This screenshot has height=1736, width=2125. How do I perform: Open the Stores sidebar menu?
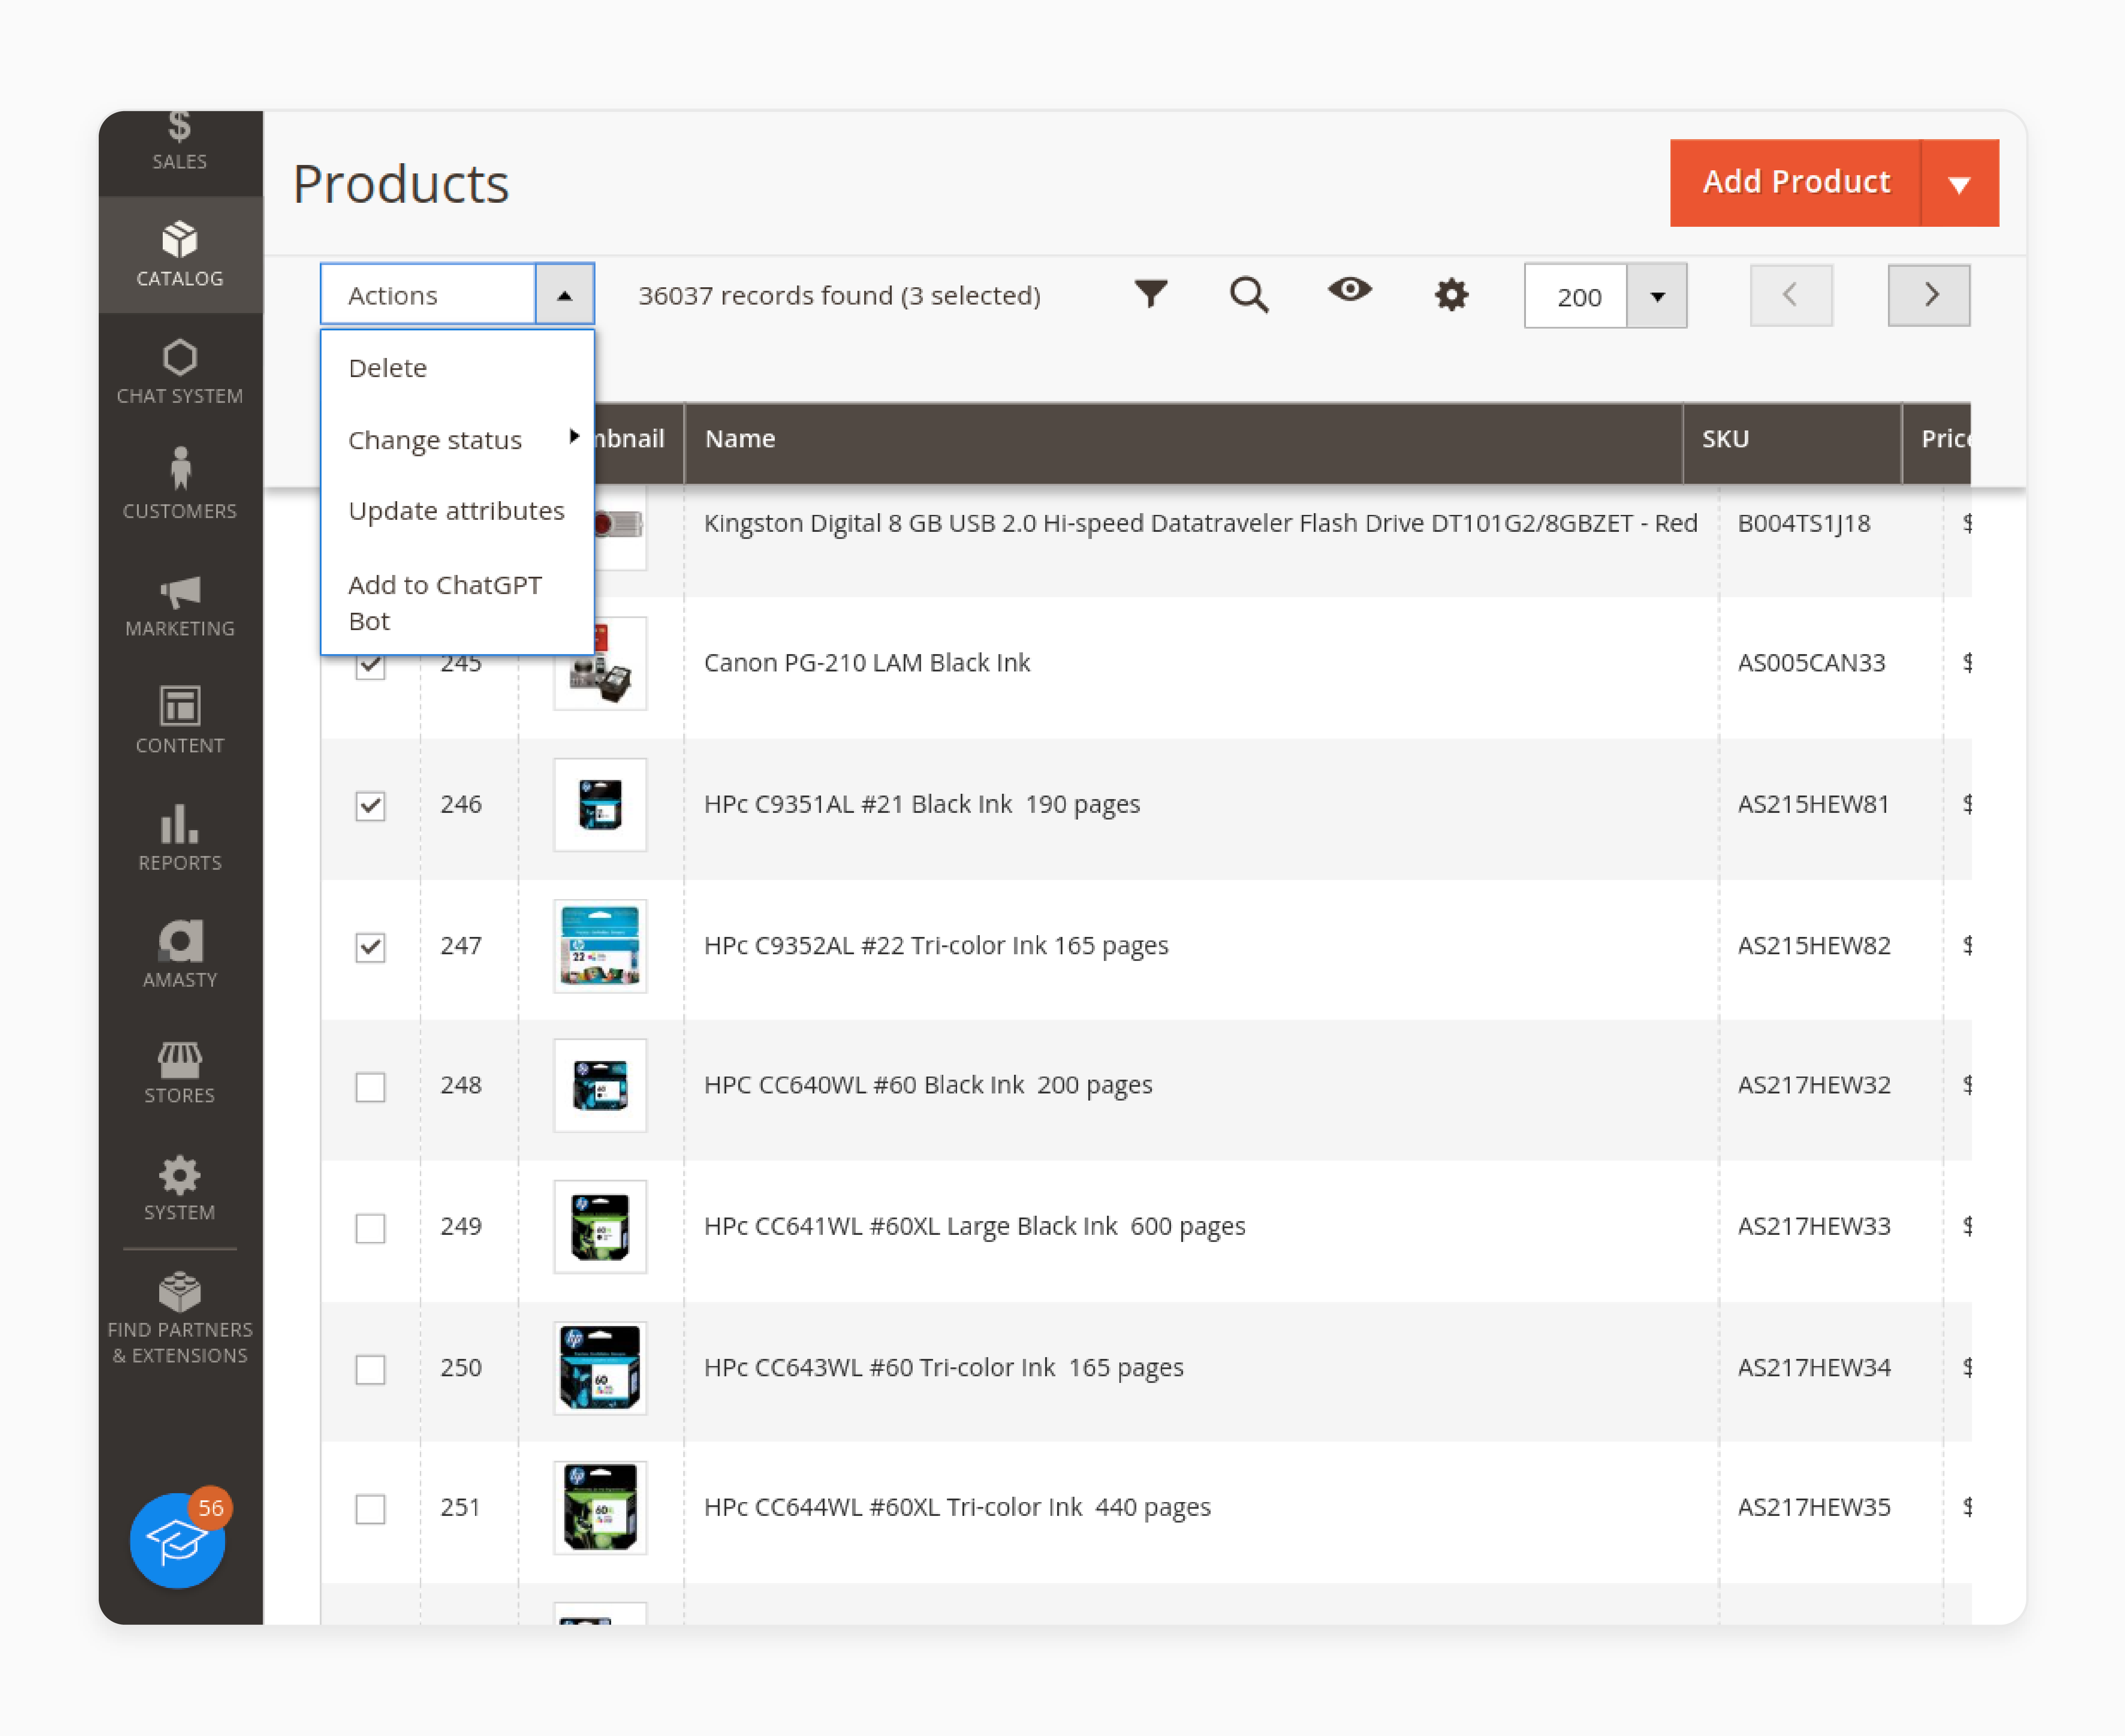pyautogui.click(x=180, y=1072)
